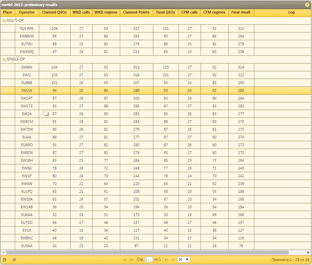This screenshot has width=312, height=265.
Task: Click left arrow of horizontal scrollbar
Action: pos(3,252)
